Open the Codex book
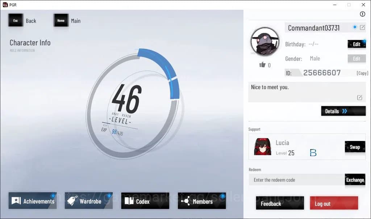371x219 pixels. pos(145,201)
